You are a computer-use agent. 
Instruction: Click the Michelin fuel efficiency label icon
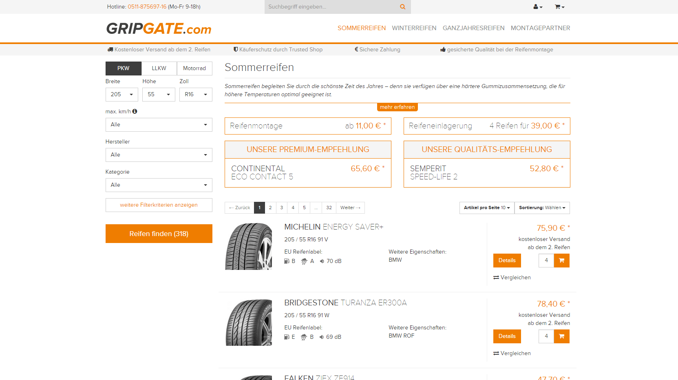287,261
